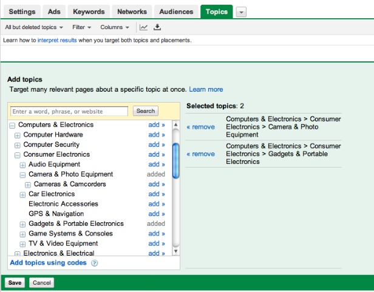Add the Computer Hardware topic
The height and width of the screenshot is (292, 374).
click(x=157, y=135)
